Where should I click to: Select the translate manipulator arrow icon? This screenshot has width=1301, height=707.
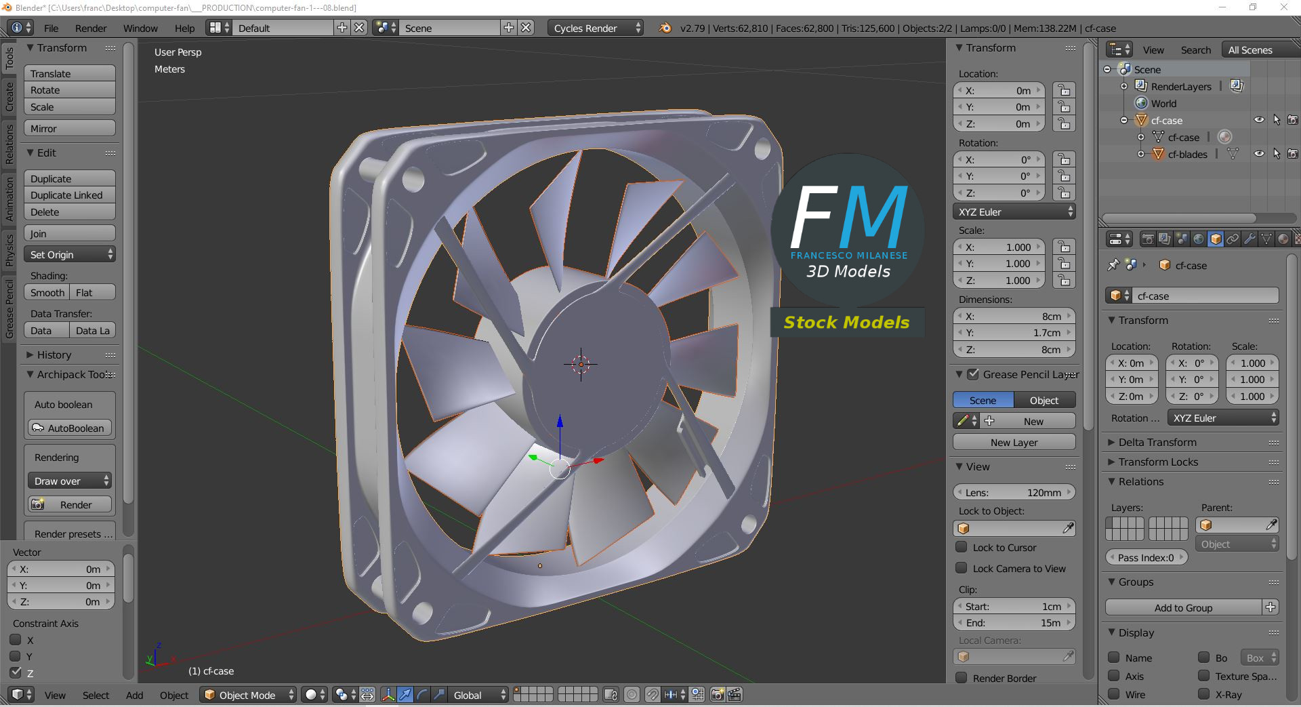point(405,695)
